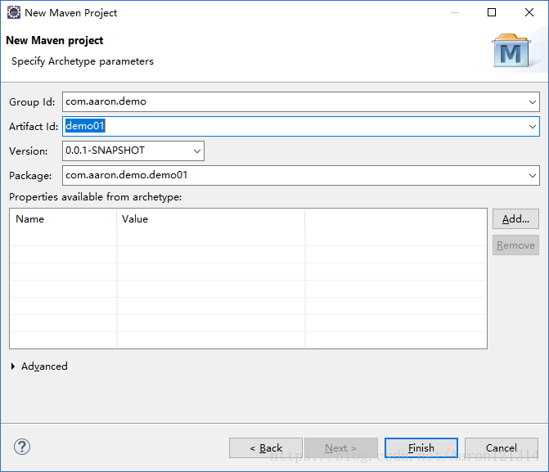Open the Group Id dropdown arrow
This screenshot has width=549, height=472.
(532, 102)
